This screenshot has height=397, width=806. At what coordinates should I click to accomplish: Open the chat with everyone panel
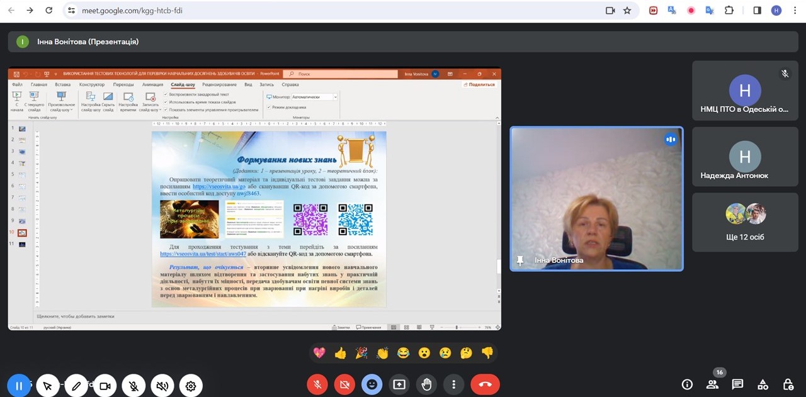(x=737, y=384)
